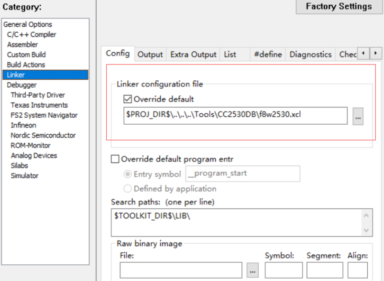Toggle Override default linker config checkbox
Viewport: 384px width, 281px height.
click(x=128, y=99)
